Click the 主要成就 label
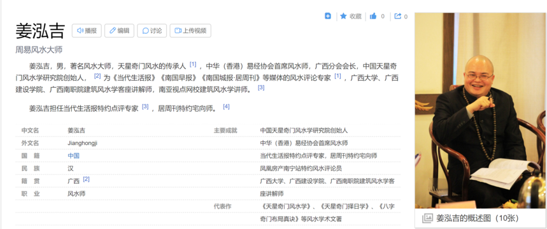 coord(225,130)
